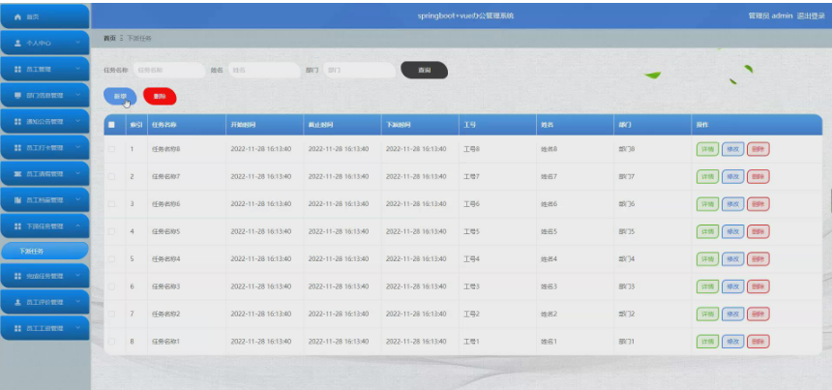
Task: Check the checkbox for row 任务名称6
Action: pyautogui.click(x=111, y=204)
